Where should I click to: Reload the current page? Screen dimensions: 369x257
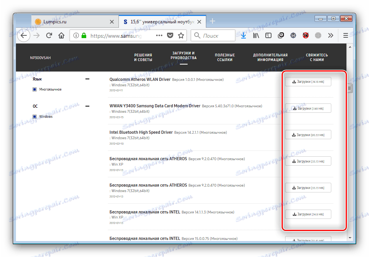tap(49, 35)
